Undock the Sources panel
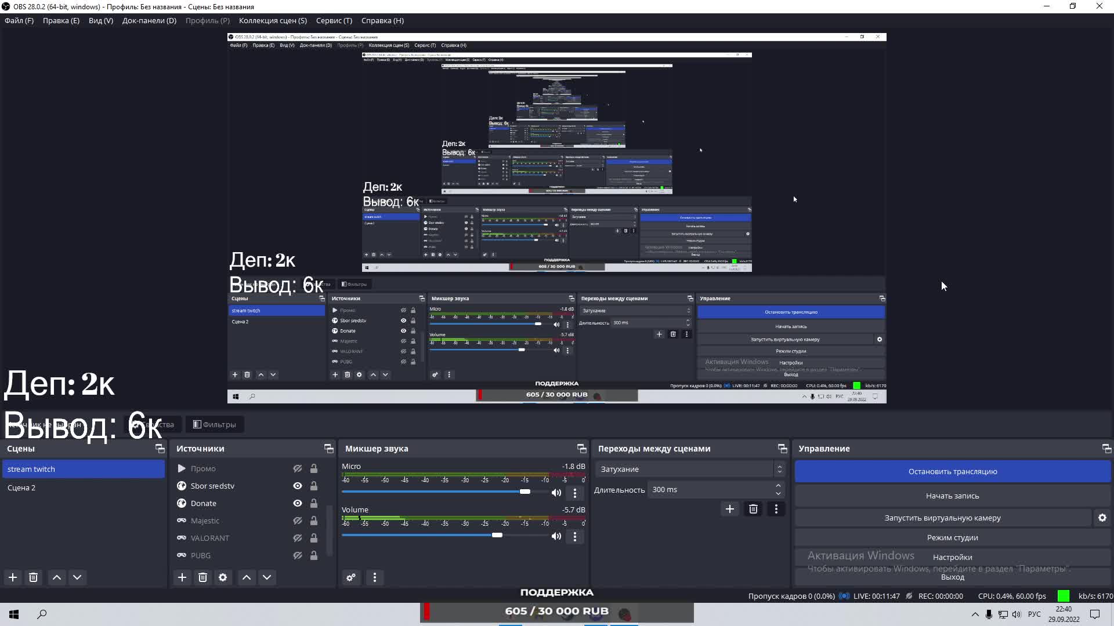 click(x=329, y=449)
